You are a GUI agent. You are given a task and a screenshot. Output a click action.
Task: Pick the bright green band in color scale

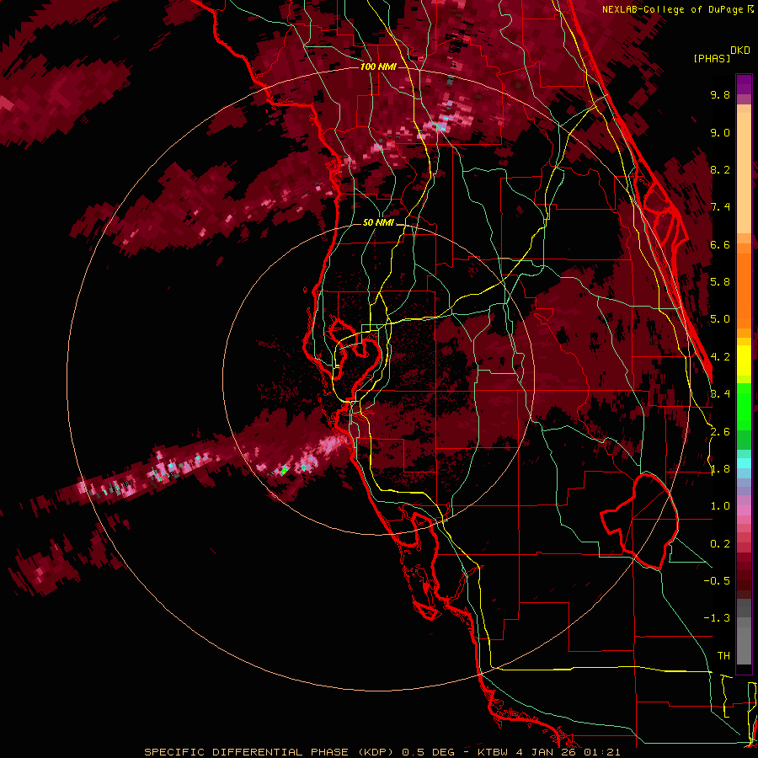[x=744, y=406]
